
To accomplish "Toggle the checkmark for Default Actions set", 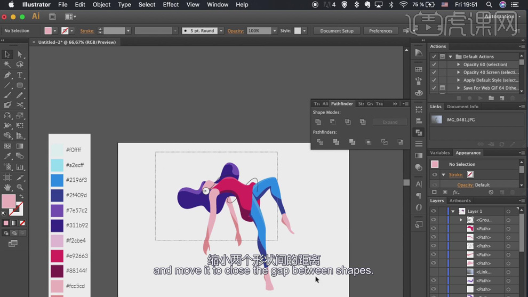I will [x=434, y=57].
